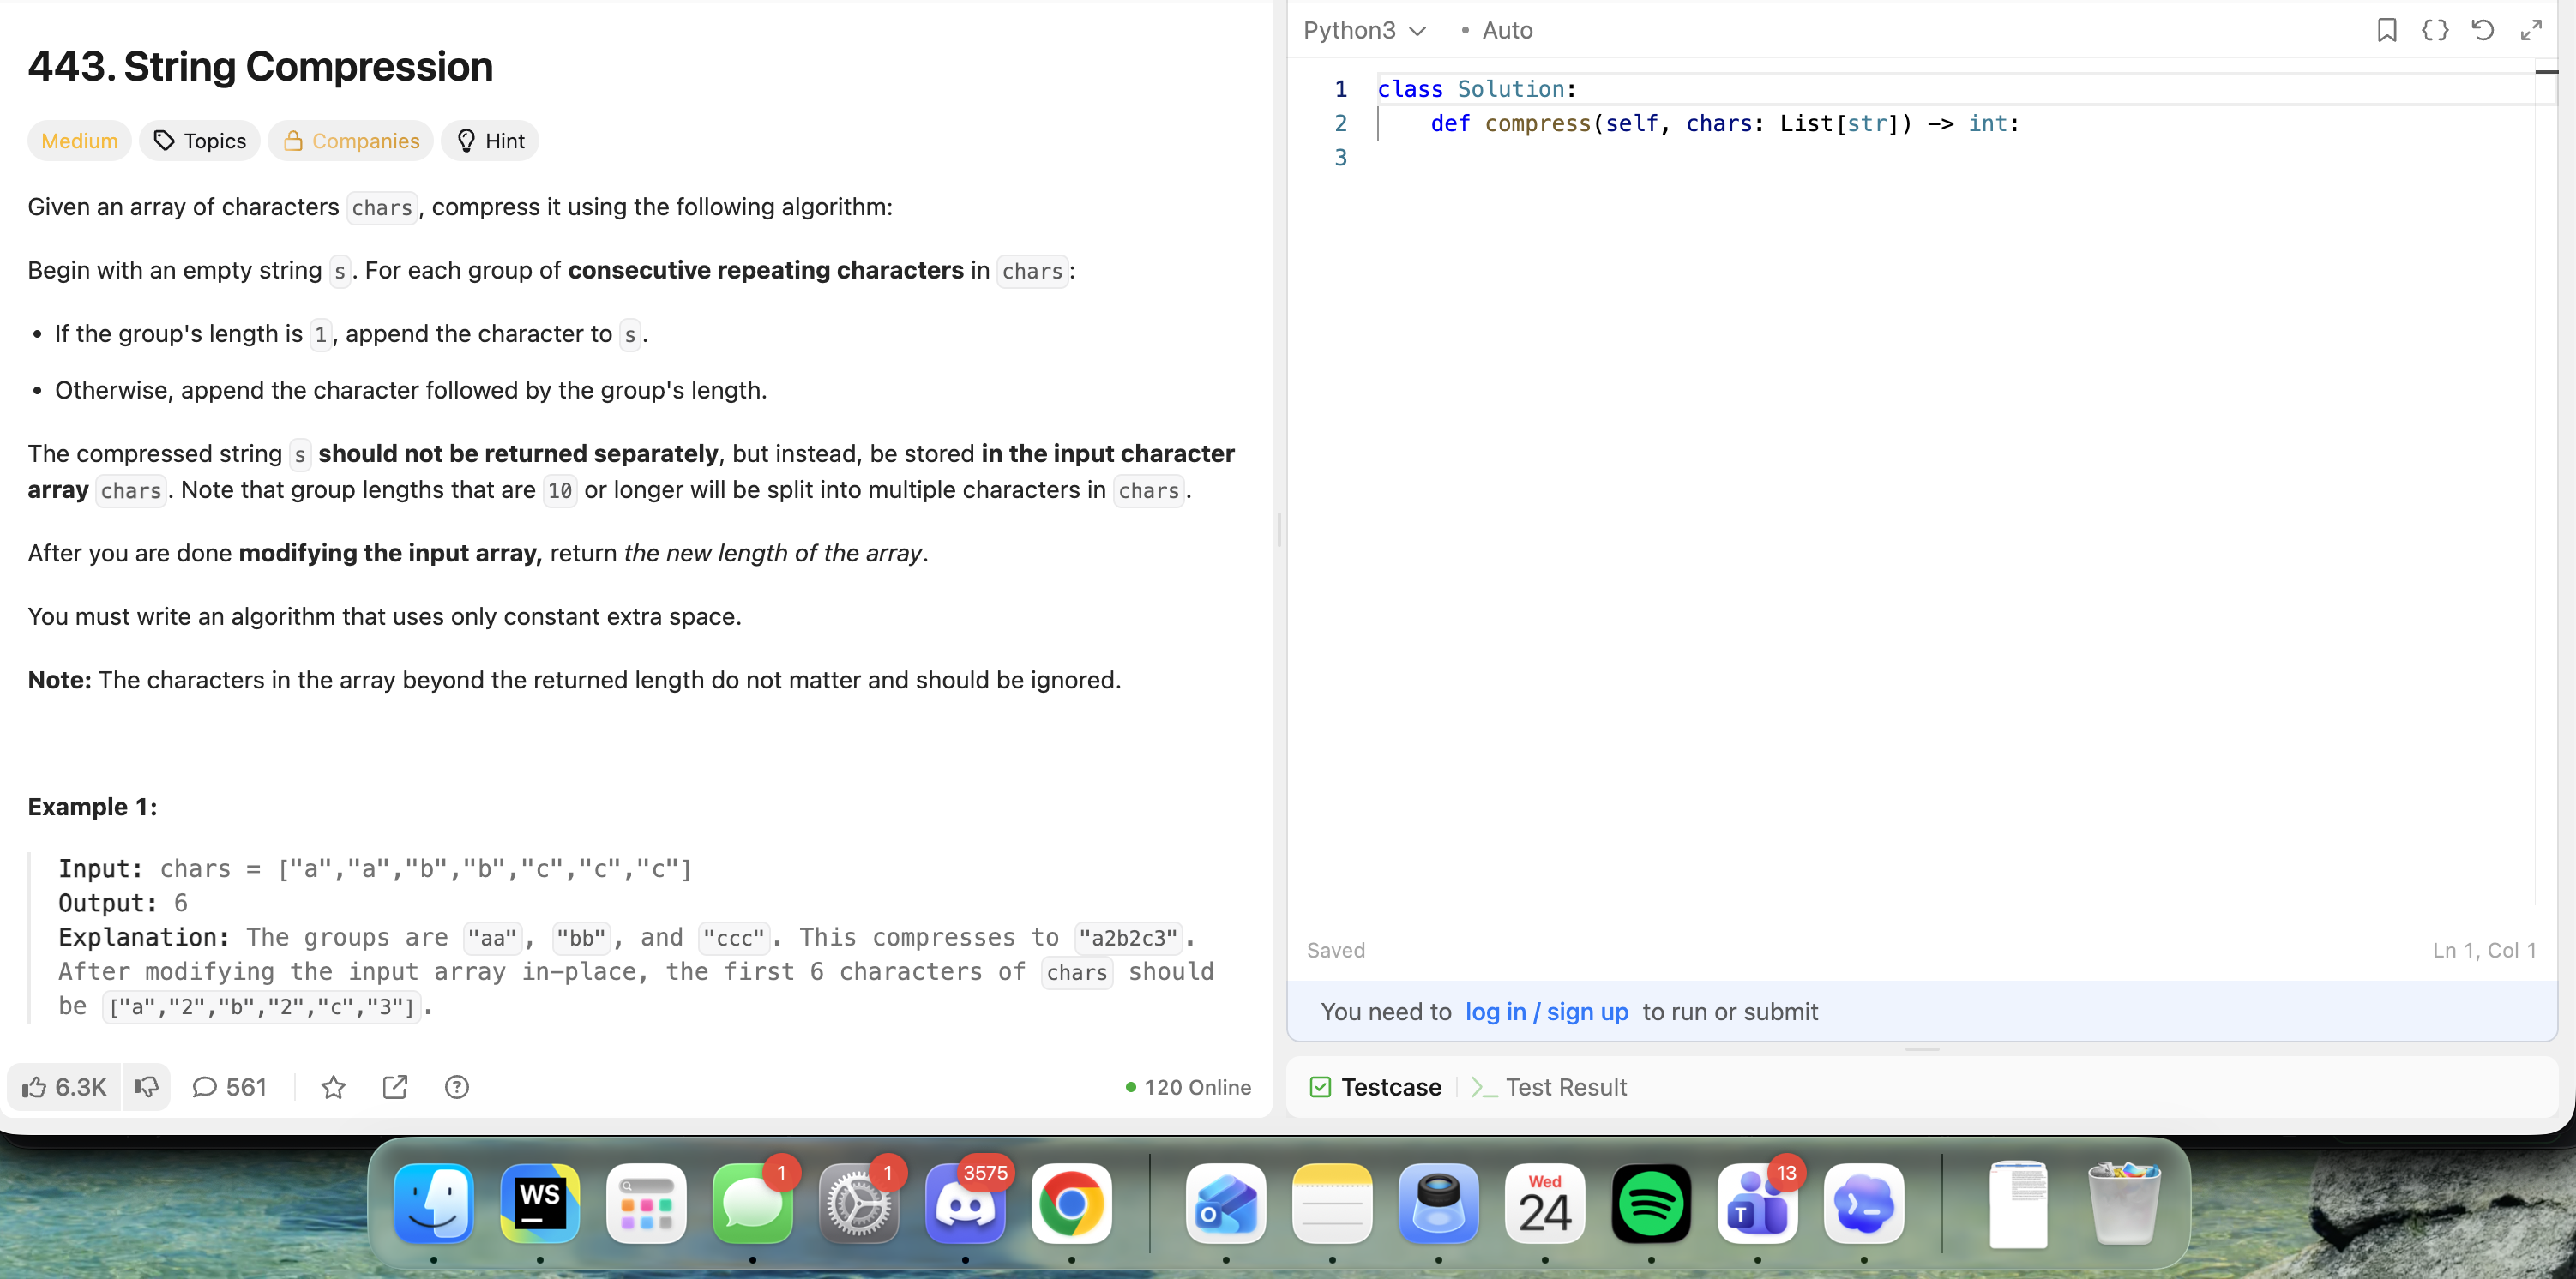Expand editor to fullscreen
The height and width of the screenshot is (1279, 2576).
2530,30
